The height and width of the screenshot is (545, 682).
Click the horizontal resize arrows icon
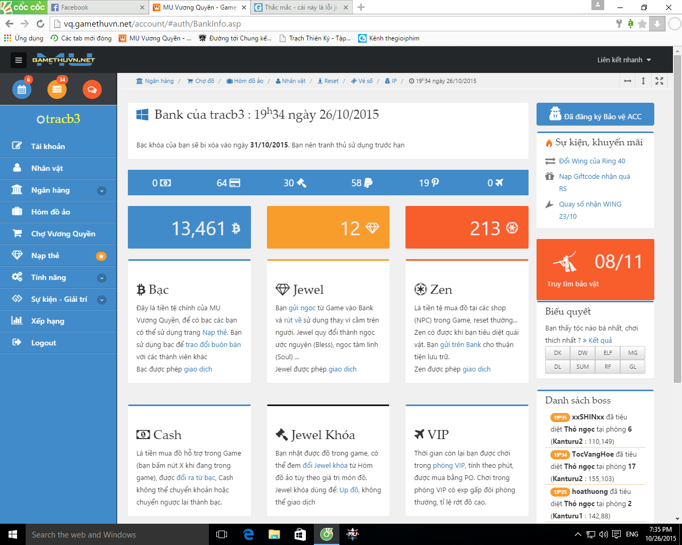pyautogui.click(x=628, y=81)
